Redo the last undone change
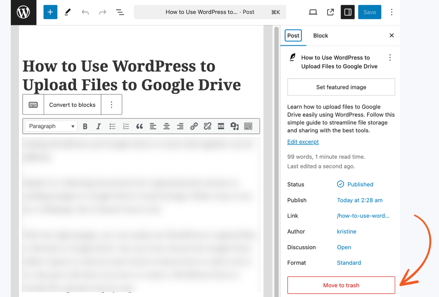Image resolution: width=439 pixels, height=297 pixels. [x=103, y=12]
